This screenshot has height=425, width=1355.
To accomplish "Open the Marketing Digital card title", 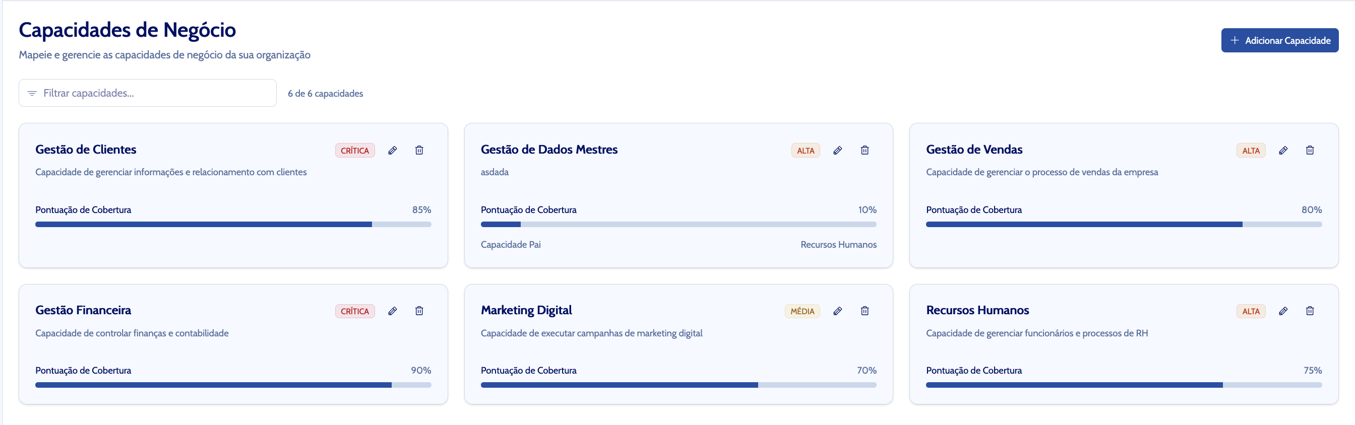I will tap(526, 311).
